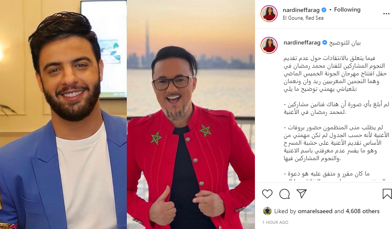Open the El Gouna, Red Sea location link
Viewport: 392px width, 229px height.
(x=303, y=18)
